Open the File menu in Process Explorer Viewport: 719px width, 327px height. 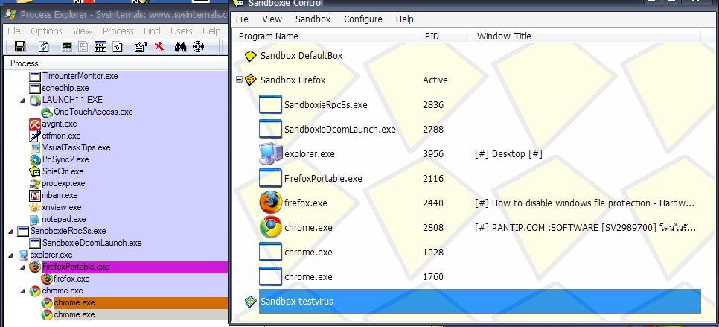[14, 31]
